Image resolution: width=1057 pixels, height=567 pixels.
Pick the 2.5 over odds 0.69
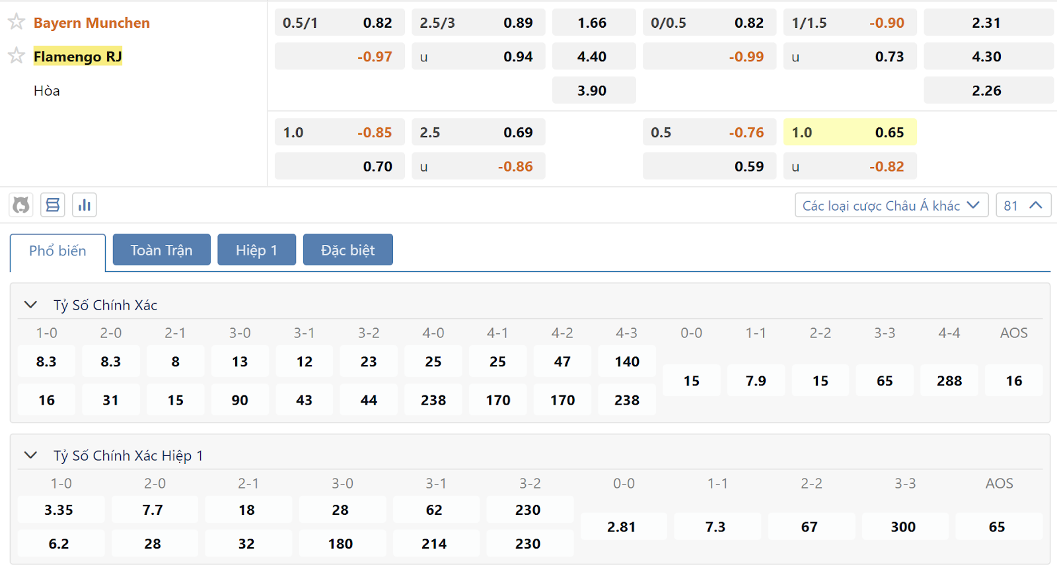point(478,132)
